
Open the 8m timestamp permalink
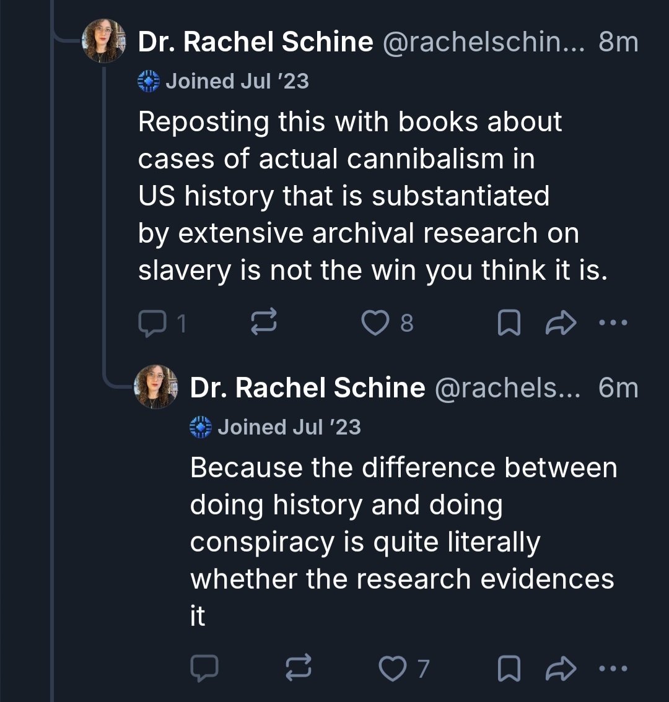(618, 42)
